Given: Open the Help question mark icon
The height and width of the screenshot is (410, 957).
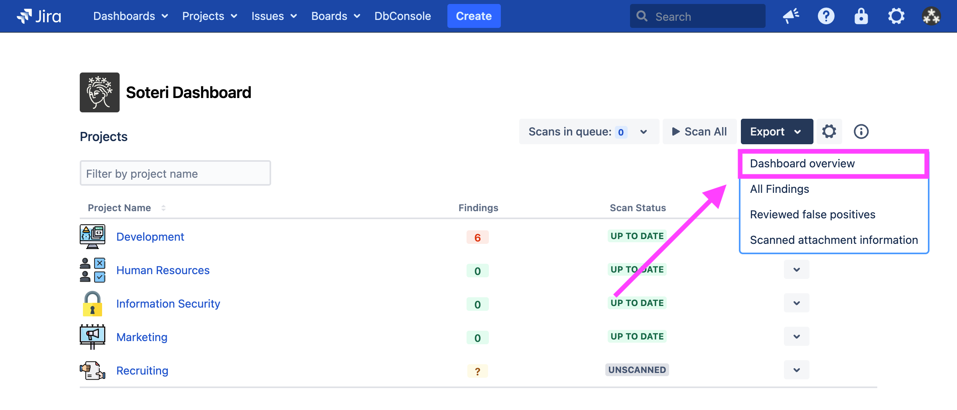Looking at the screenshot, I should coord(826,16).
